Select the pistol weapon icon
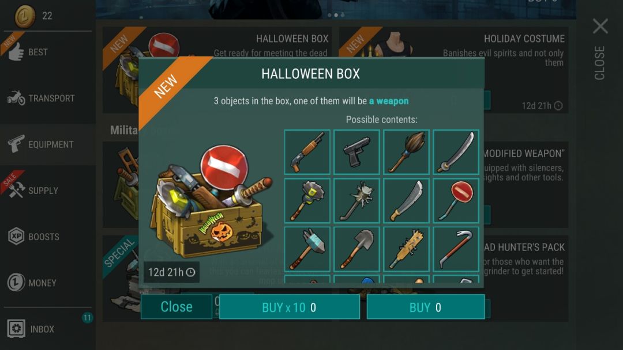 [357, 152]
